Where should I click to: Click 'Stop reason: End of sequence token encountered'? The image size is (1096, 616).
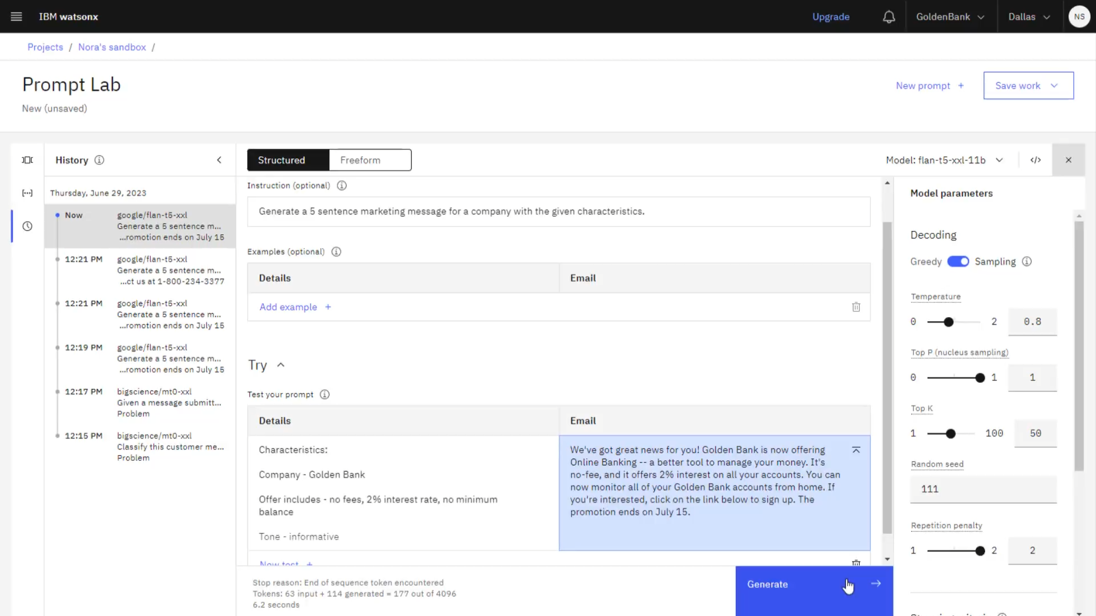pos(348,583)
